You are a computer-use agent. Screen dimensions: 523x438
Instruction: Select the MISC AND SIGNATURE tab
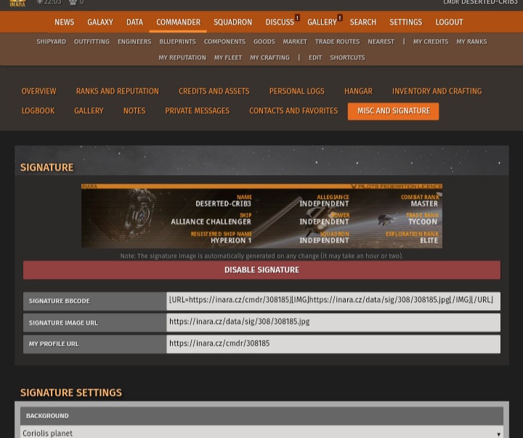(x=394, y=111)
